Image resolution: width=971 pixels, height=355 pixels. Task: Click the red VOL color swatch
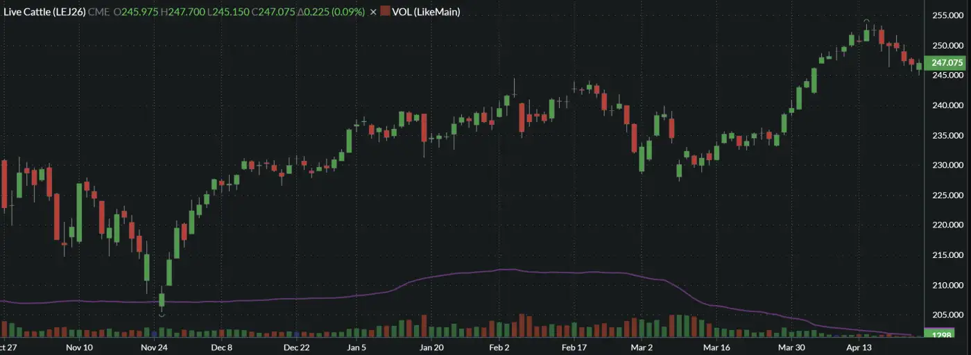tap(385, 12)
